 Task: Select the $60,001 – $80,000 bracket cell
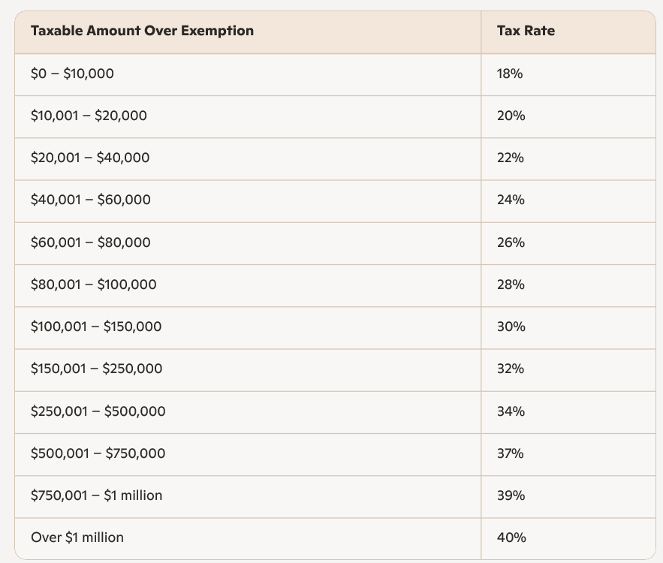tap(90, 242)
